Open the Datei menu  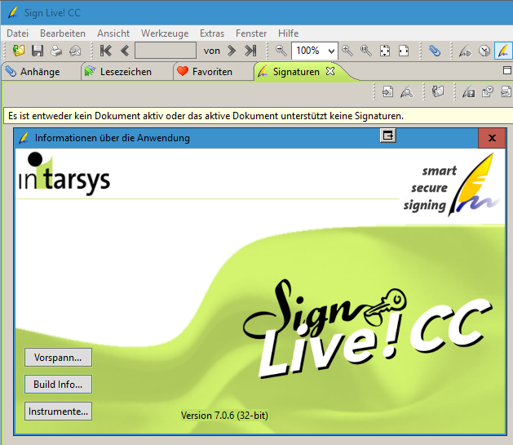(x=17, y=33)
